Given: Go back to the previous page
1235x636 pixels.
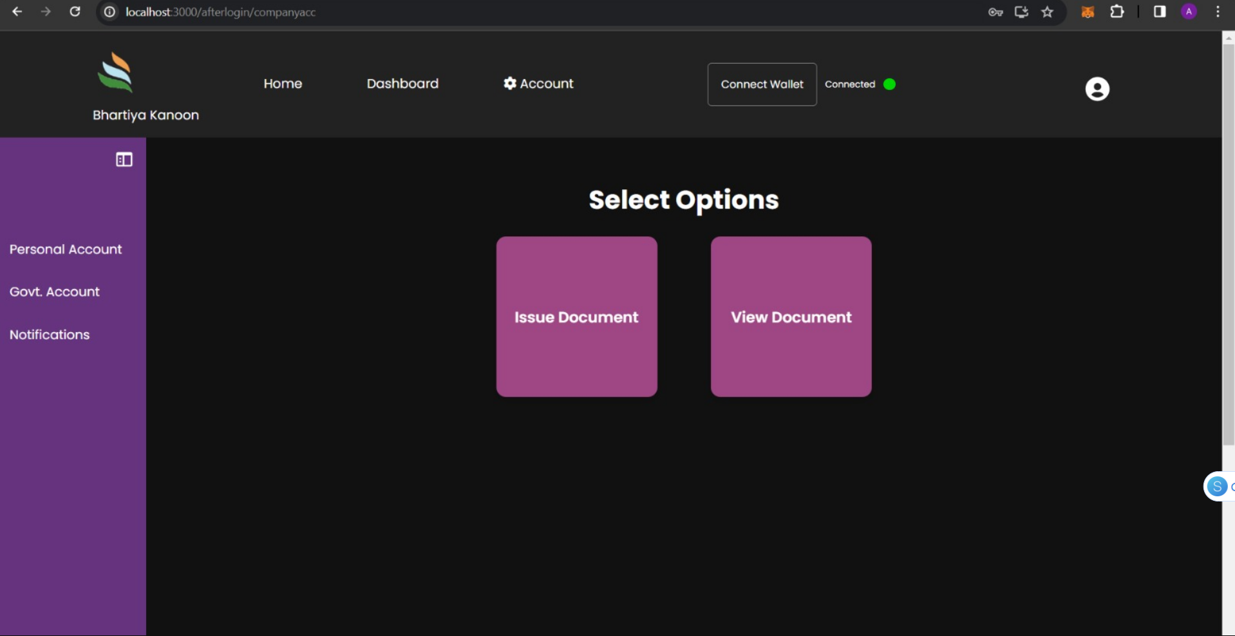Looking at the screenshot, I should (x=17, y=12).
